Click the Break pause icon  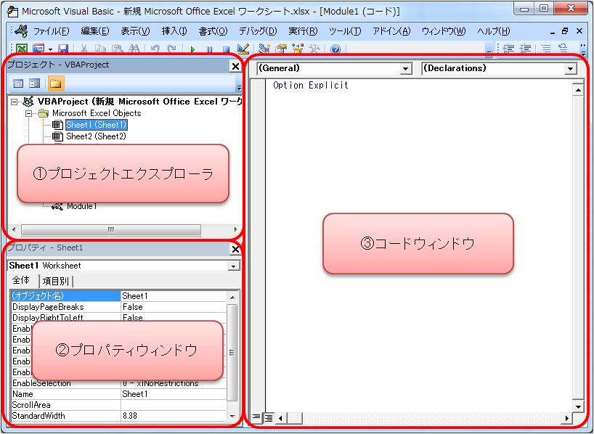pyautogui.click(x=209, y=49)
